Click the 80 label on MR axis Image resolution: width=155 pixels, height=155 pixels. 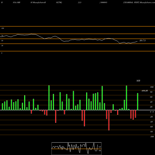point(151,92)
